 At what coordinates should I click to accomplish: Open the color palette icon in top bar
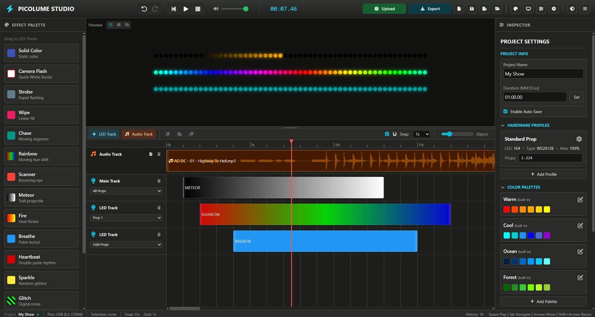tap(516, 9)
